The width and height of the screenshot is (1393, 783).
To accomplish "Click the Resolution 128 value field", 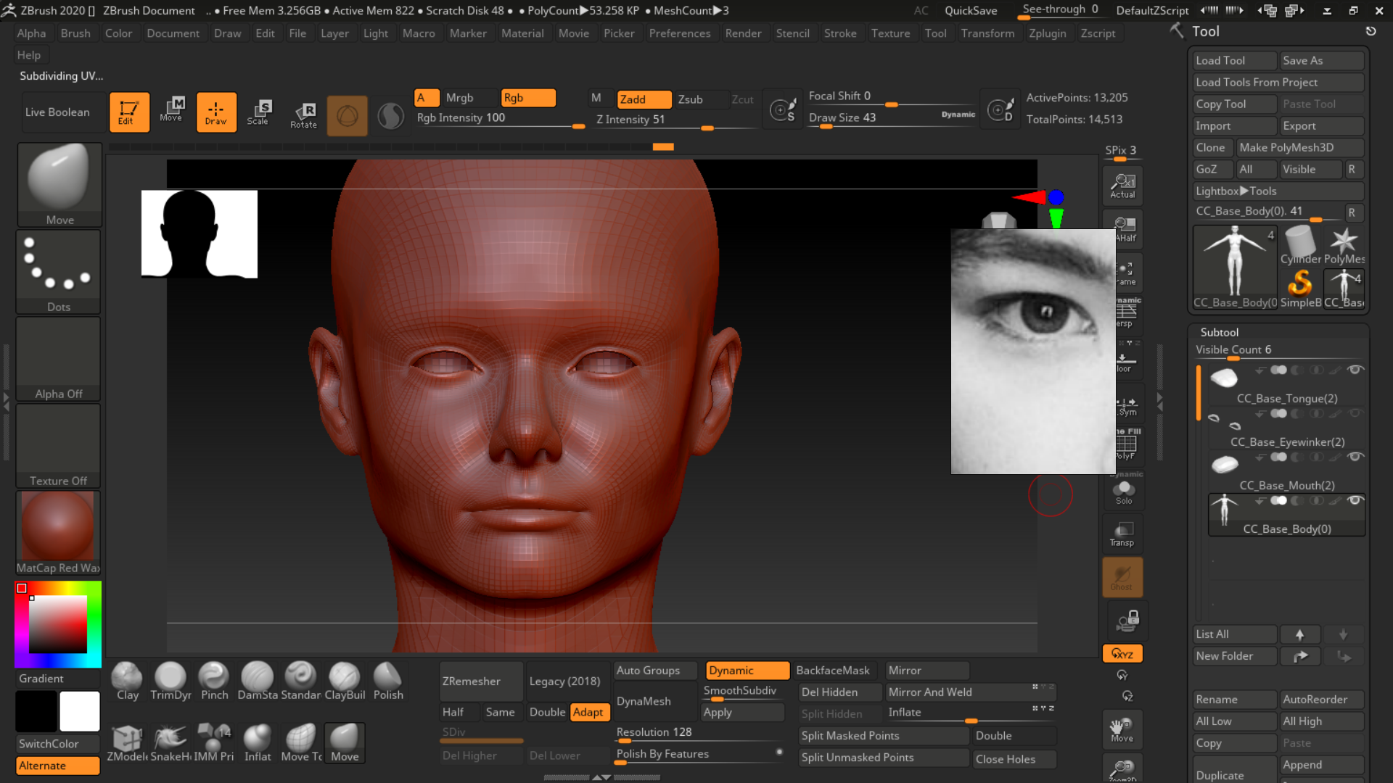I will [x=697, y=734].
